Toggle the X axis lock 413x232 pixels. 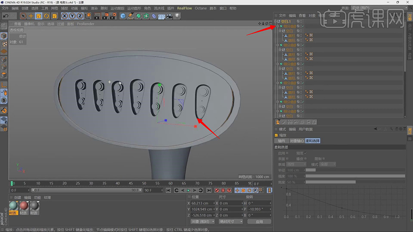coord(65,16)
